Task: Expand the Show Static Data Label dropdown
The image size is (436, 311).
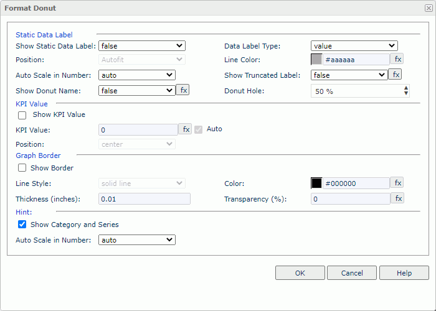Action: coord(142,45)
